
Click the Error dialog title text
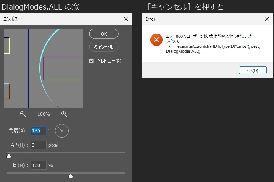(x=150, y=19)
